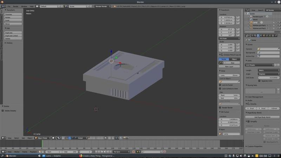281x158 pixels.
Task: Open the 3D viewport editor type icon
Action: coord(4,138)
